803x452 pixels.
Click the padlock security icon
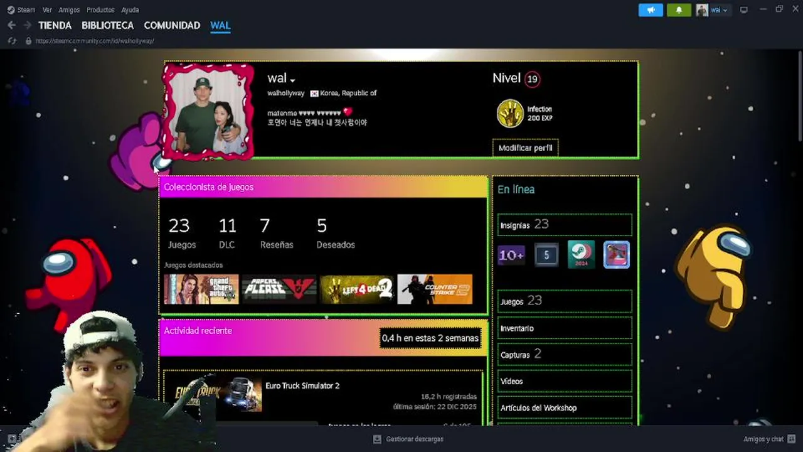(28, 41)
